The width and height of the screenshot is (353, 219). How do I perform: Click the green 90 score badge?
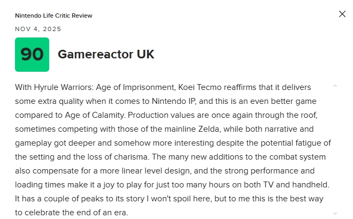click(x=32, y=55)
